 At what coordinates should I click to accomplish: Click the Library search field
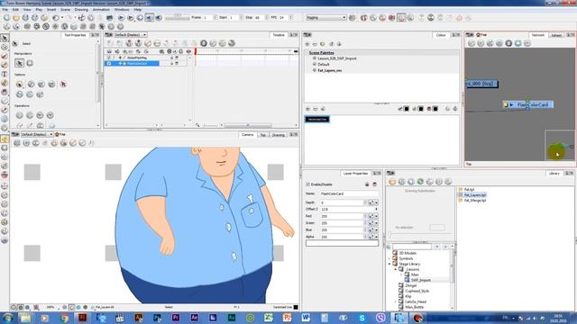[412, 247]
